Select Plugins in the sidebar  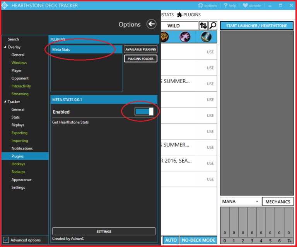point(25,156)
